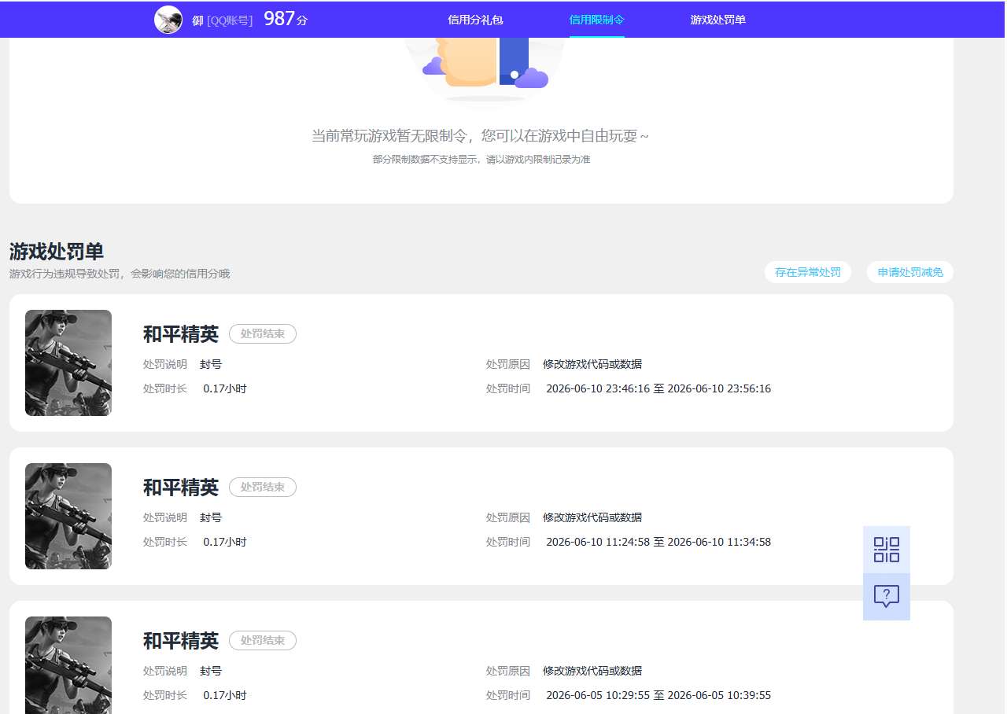1007x714 pixels.
Task: Click the 部分限制数据不支持显示 note
Action: click(x=481, y=160)
